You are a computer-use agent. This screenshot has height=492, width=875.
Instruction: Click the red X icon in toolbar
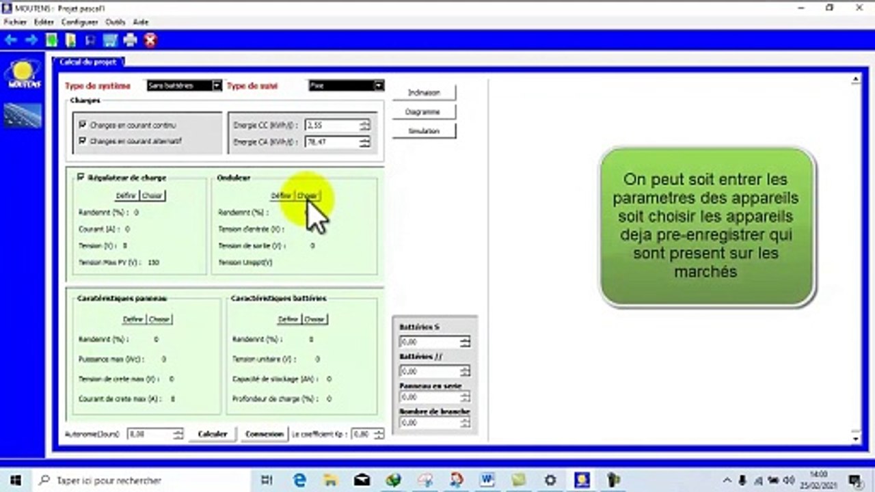150,40
